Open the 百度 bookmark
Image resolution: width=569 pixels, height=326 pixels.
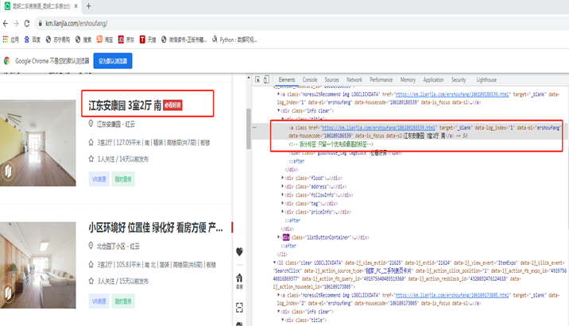pyautogui.click(x=33, y=40)
